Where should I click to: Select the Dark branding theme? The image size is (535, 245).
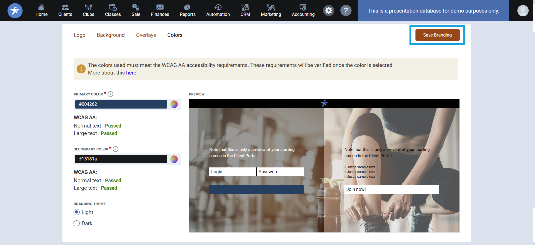point(77,223)
